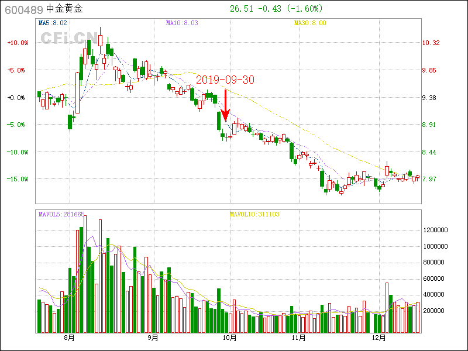Select the 2019-09-30 date annotation
This screenshot has width=468, height=351.
(225, 80)
